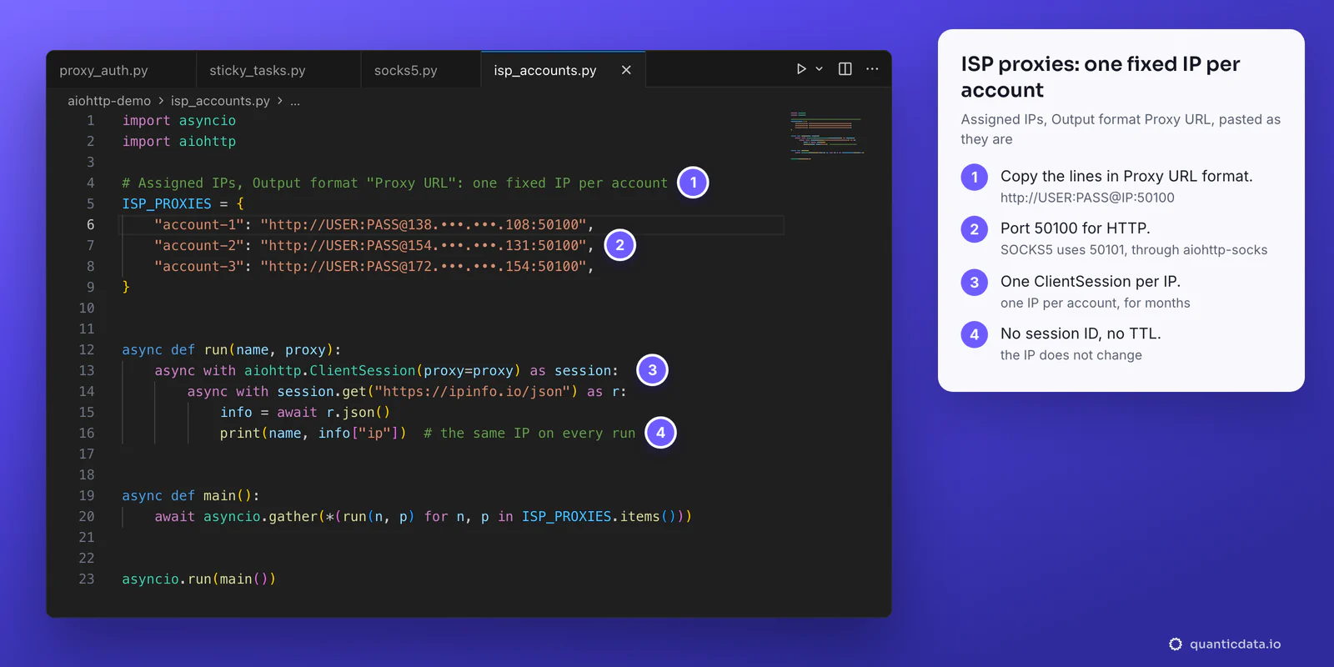The image size is (1334, 667).
Task: Click the asyncio.run(main()) line
Action: 199,579
